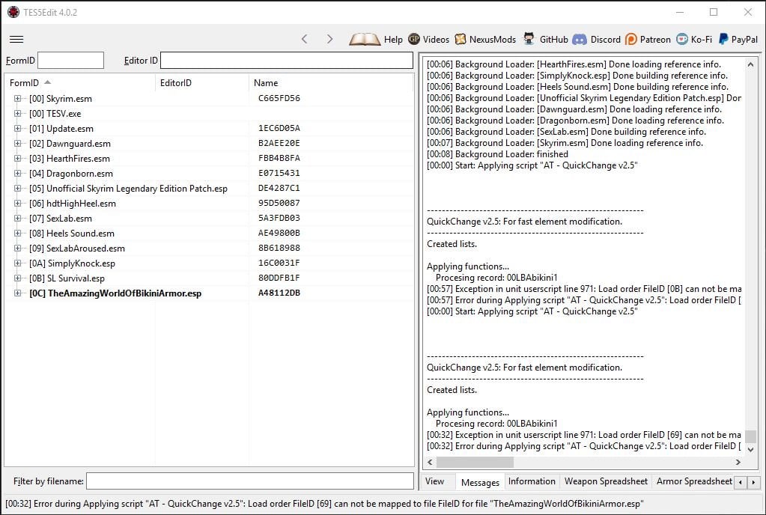Open Help book icon
Image resolution: width=766 pixels, height=515 pixels.
coord(365,39)
